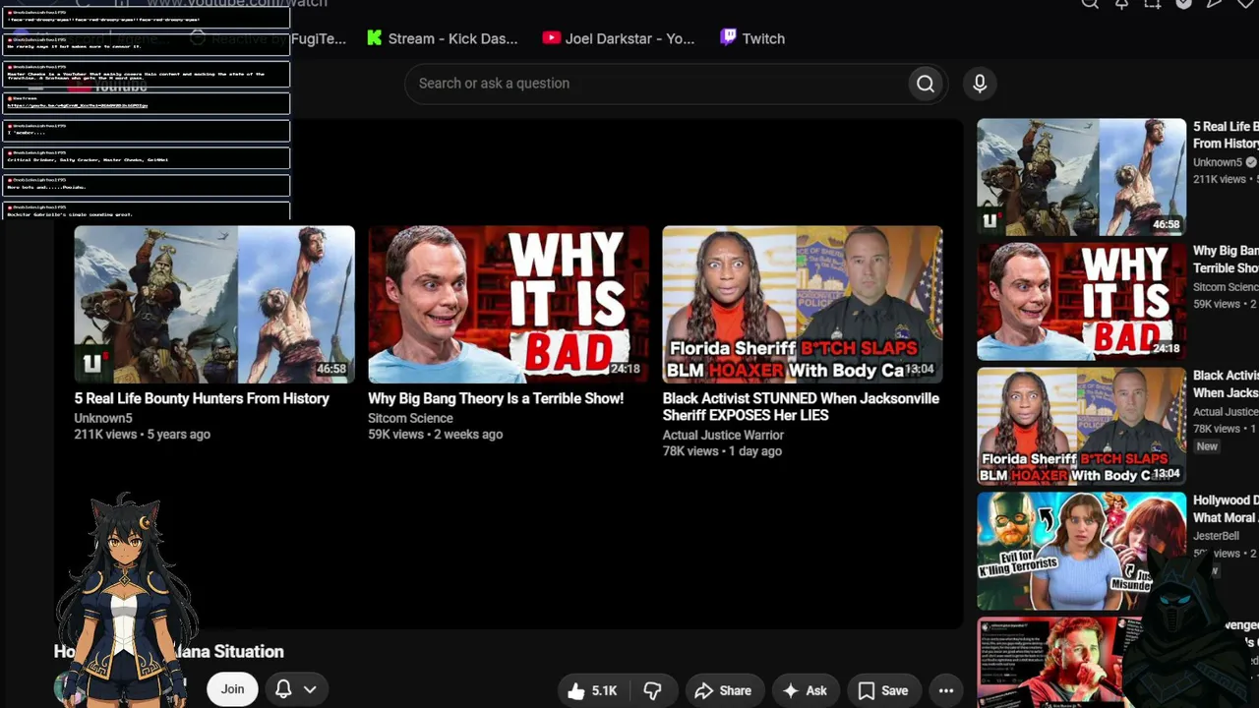1259x708 pixels.
Task: Open the Joel Darkstar YouTube bookmark
Action: pos(618,38)
